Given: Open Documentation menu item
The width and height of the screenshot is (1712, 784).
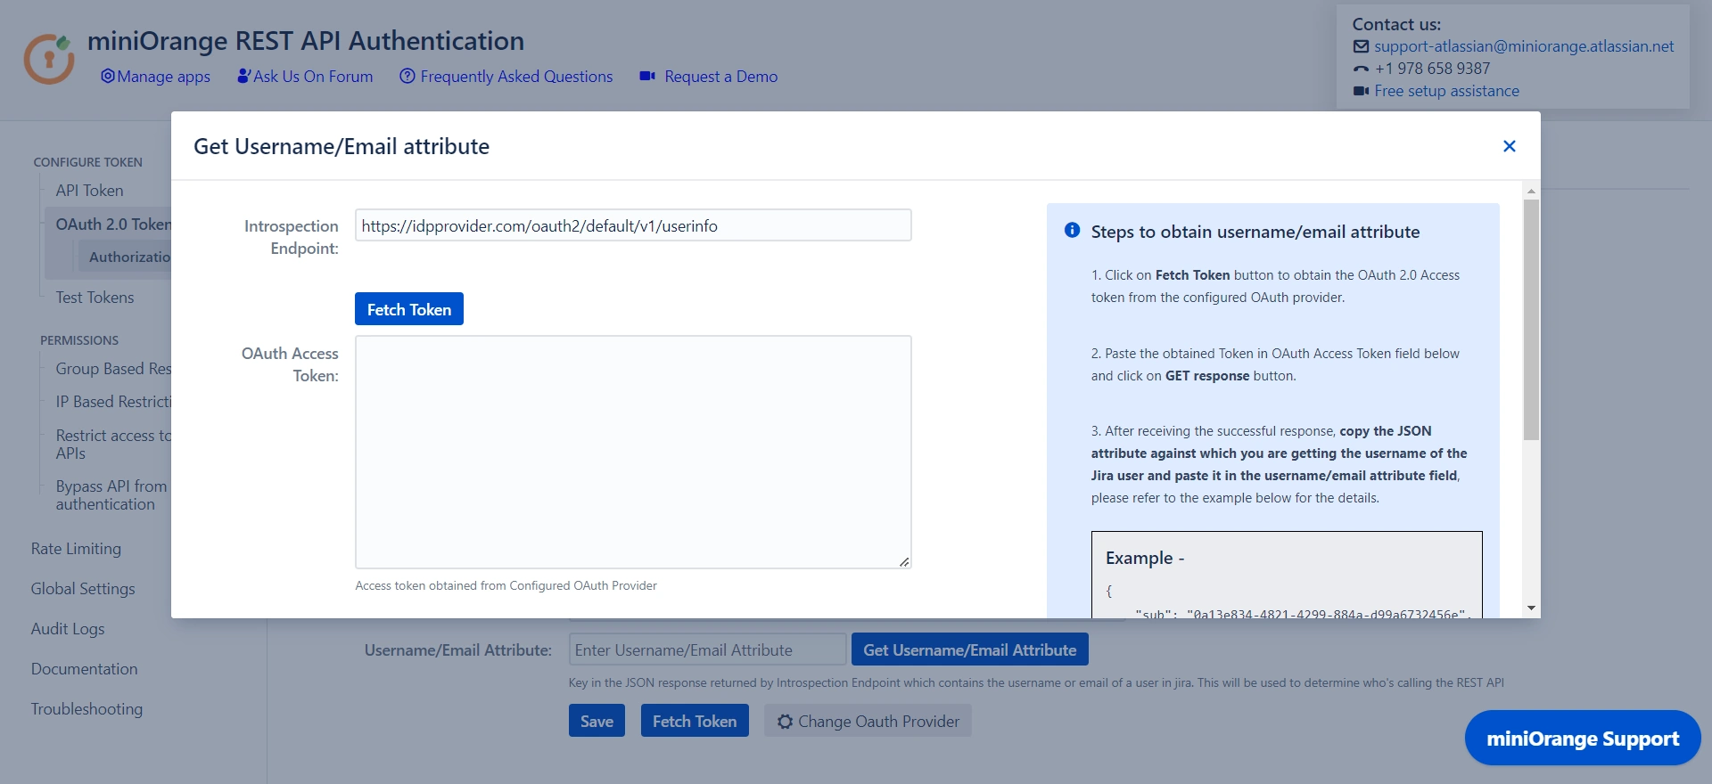Looking at the screenshot, I should click(84, 669).
